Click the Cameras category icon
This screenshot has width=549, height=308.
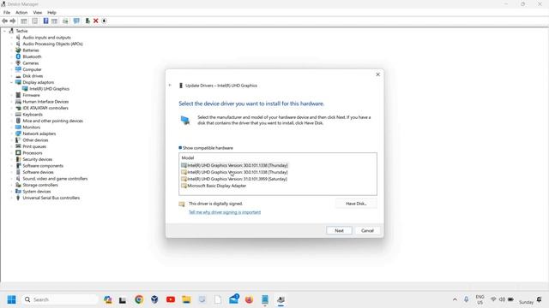pos(18,63)
